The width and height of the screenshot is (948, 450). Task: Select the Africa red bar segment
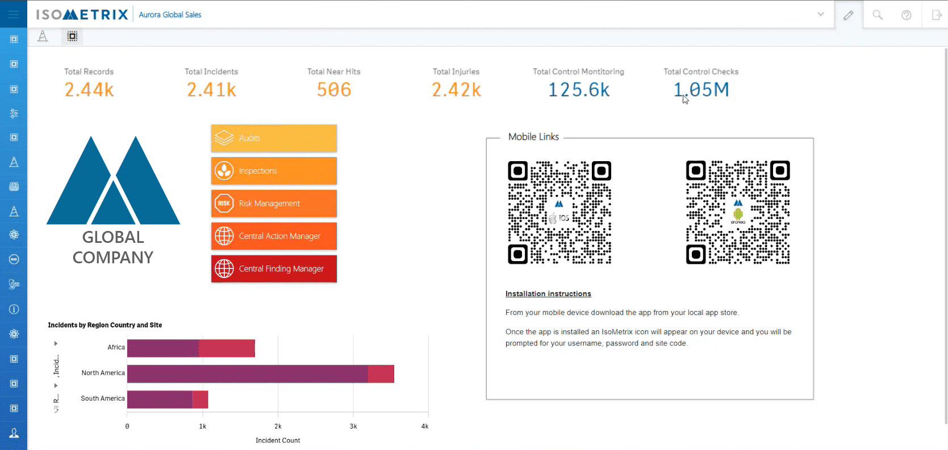(227, 348)
